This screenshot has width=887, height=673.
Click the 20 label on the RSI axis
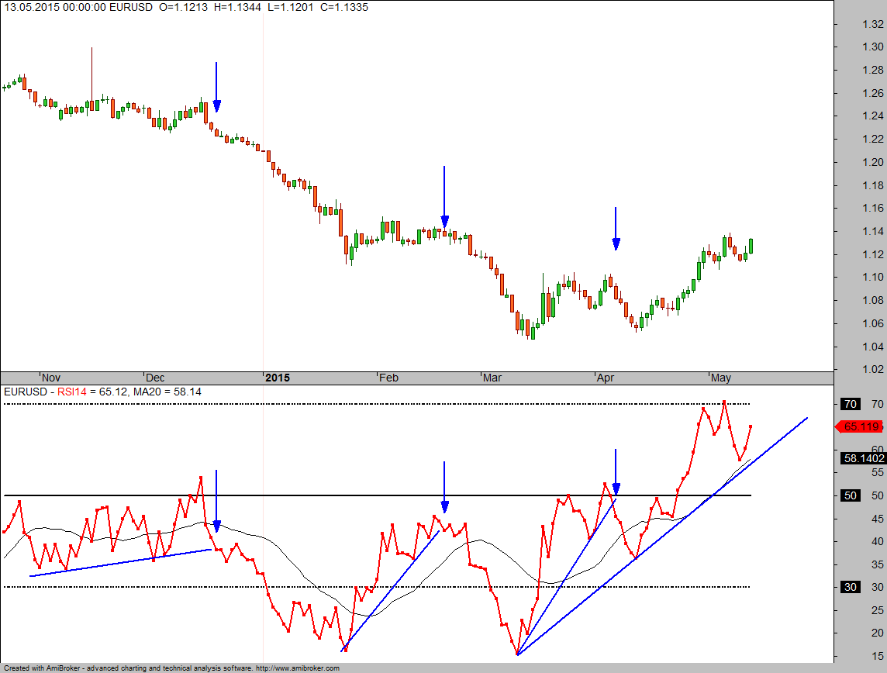click(x=878, y=633)
